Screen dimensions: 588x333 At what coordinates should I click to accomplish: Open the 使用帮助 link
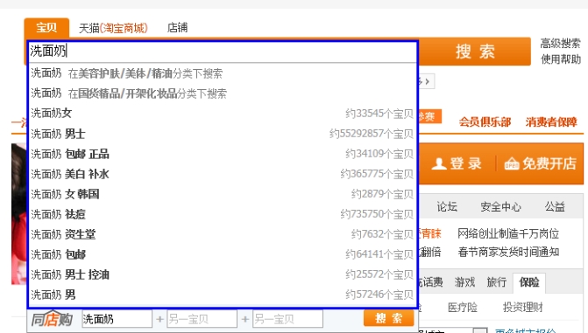[560, 59]
